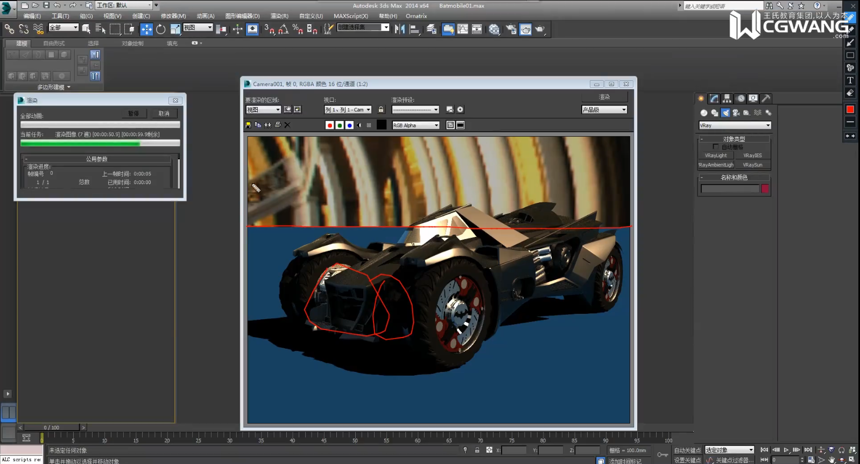Image resolution: width=860 pixels, height=464 pixels.
Task: Click 暂停 to pause rendering
Action: tap(133, 114)
